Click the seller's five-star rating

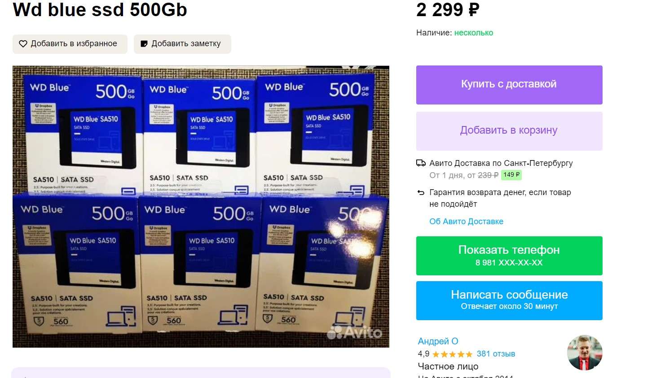pos(452,354)
